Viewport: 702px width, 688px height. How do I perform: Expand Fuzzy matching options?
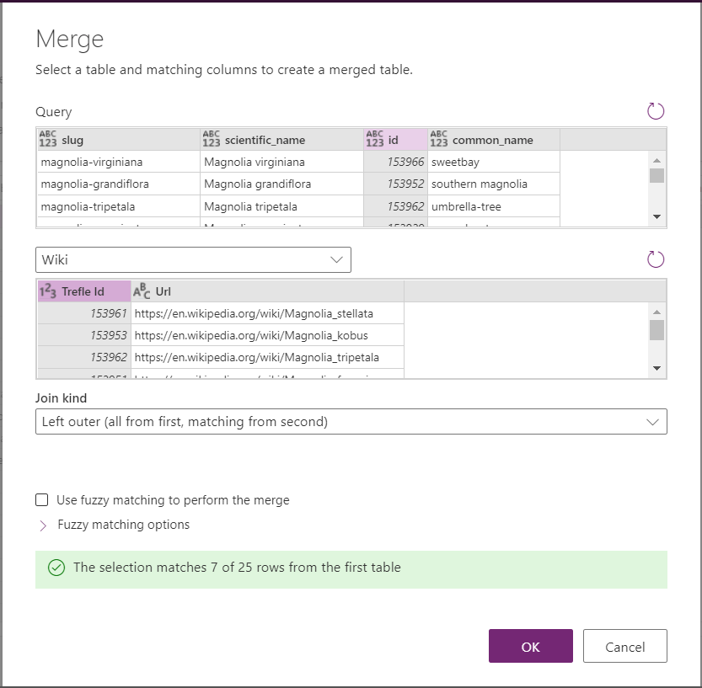pyautogui.click(x=43, y=525)
